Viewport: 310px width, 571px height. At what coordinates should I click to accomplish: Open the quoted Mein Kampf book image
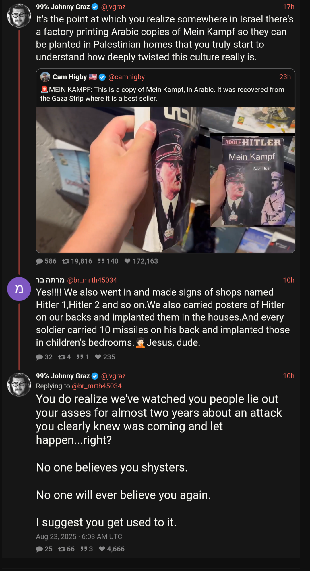coord(166,180)
